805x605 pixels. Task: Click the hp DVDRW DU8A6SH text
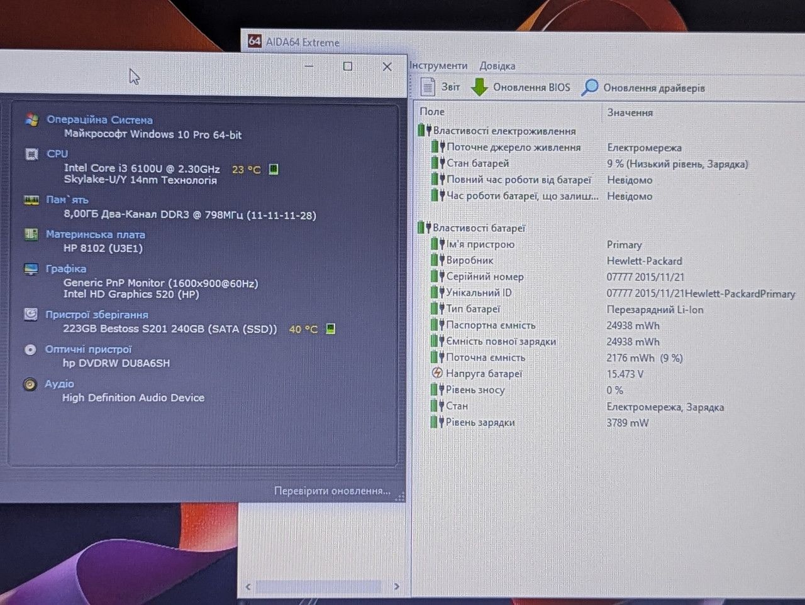coord(116,363)
